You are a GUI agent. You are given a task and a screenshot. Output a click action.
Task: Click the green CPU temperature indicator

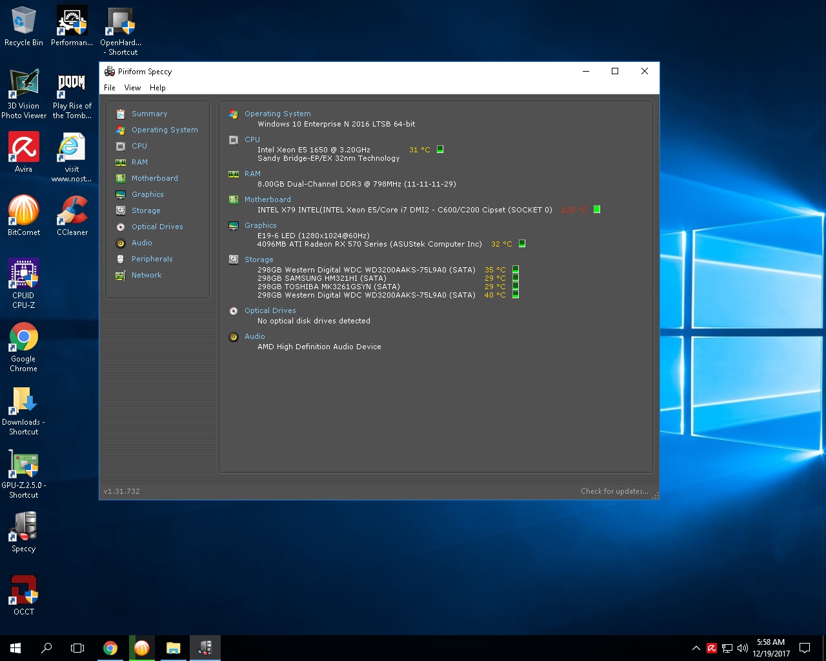coord(440,149)
